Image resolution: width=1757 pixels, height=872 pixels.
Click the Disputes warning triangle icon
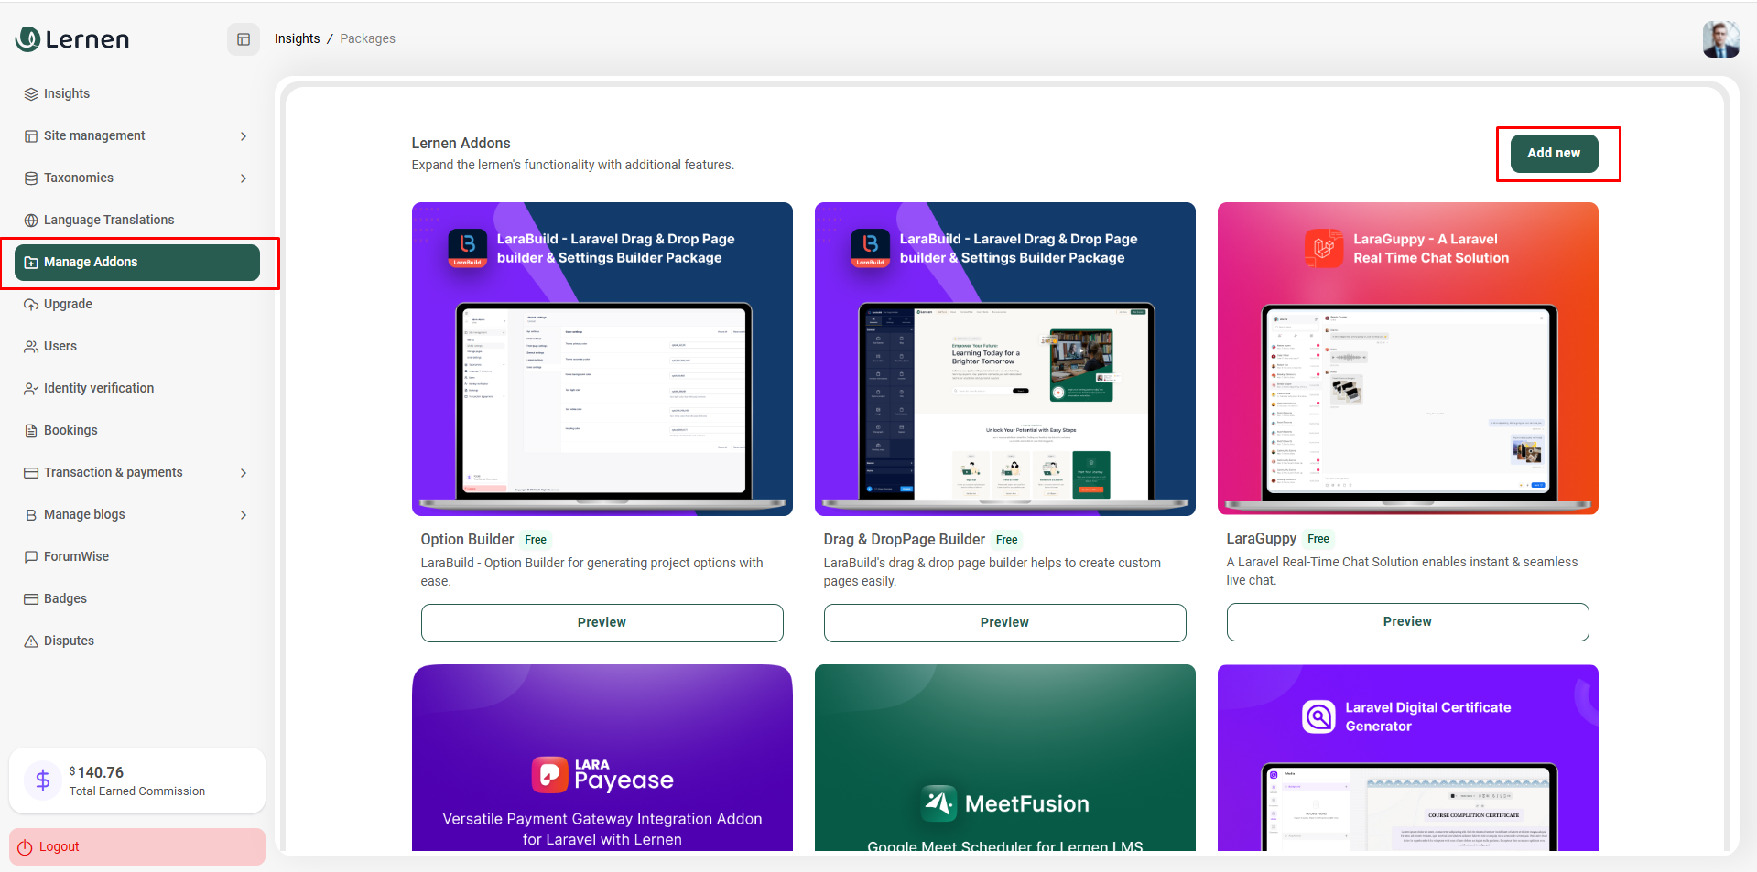[x=31, y=641]
